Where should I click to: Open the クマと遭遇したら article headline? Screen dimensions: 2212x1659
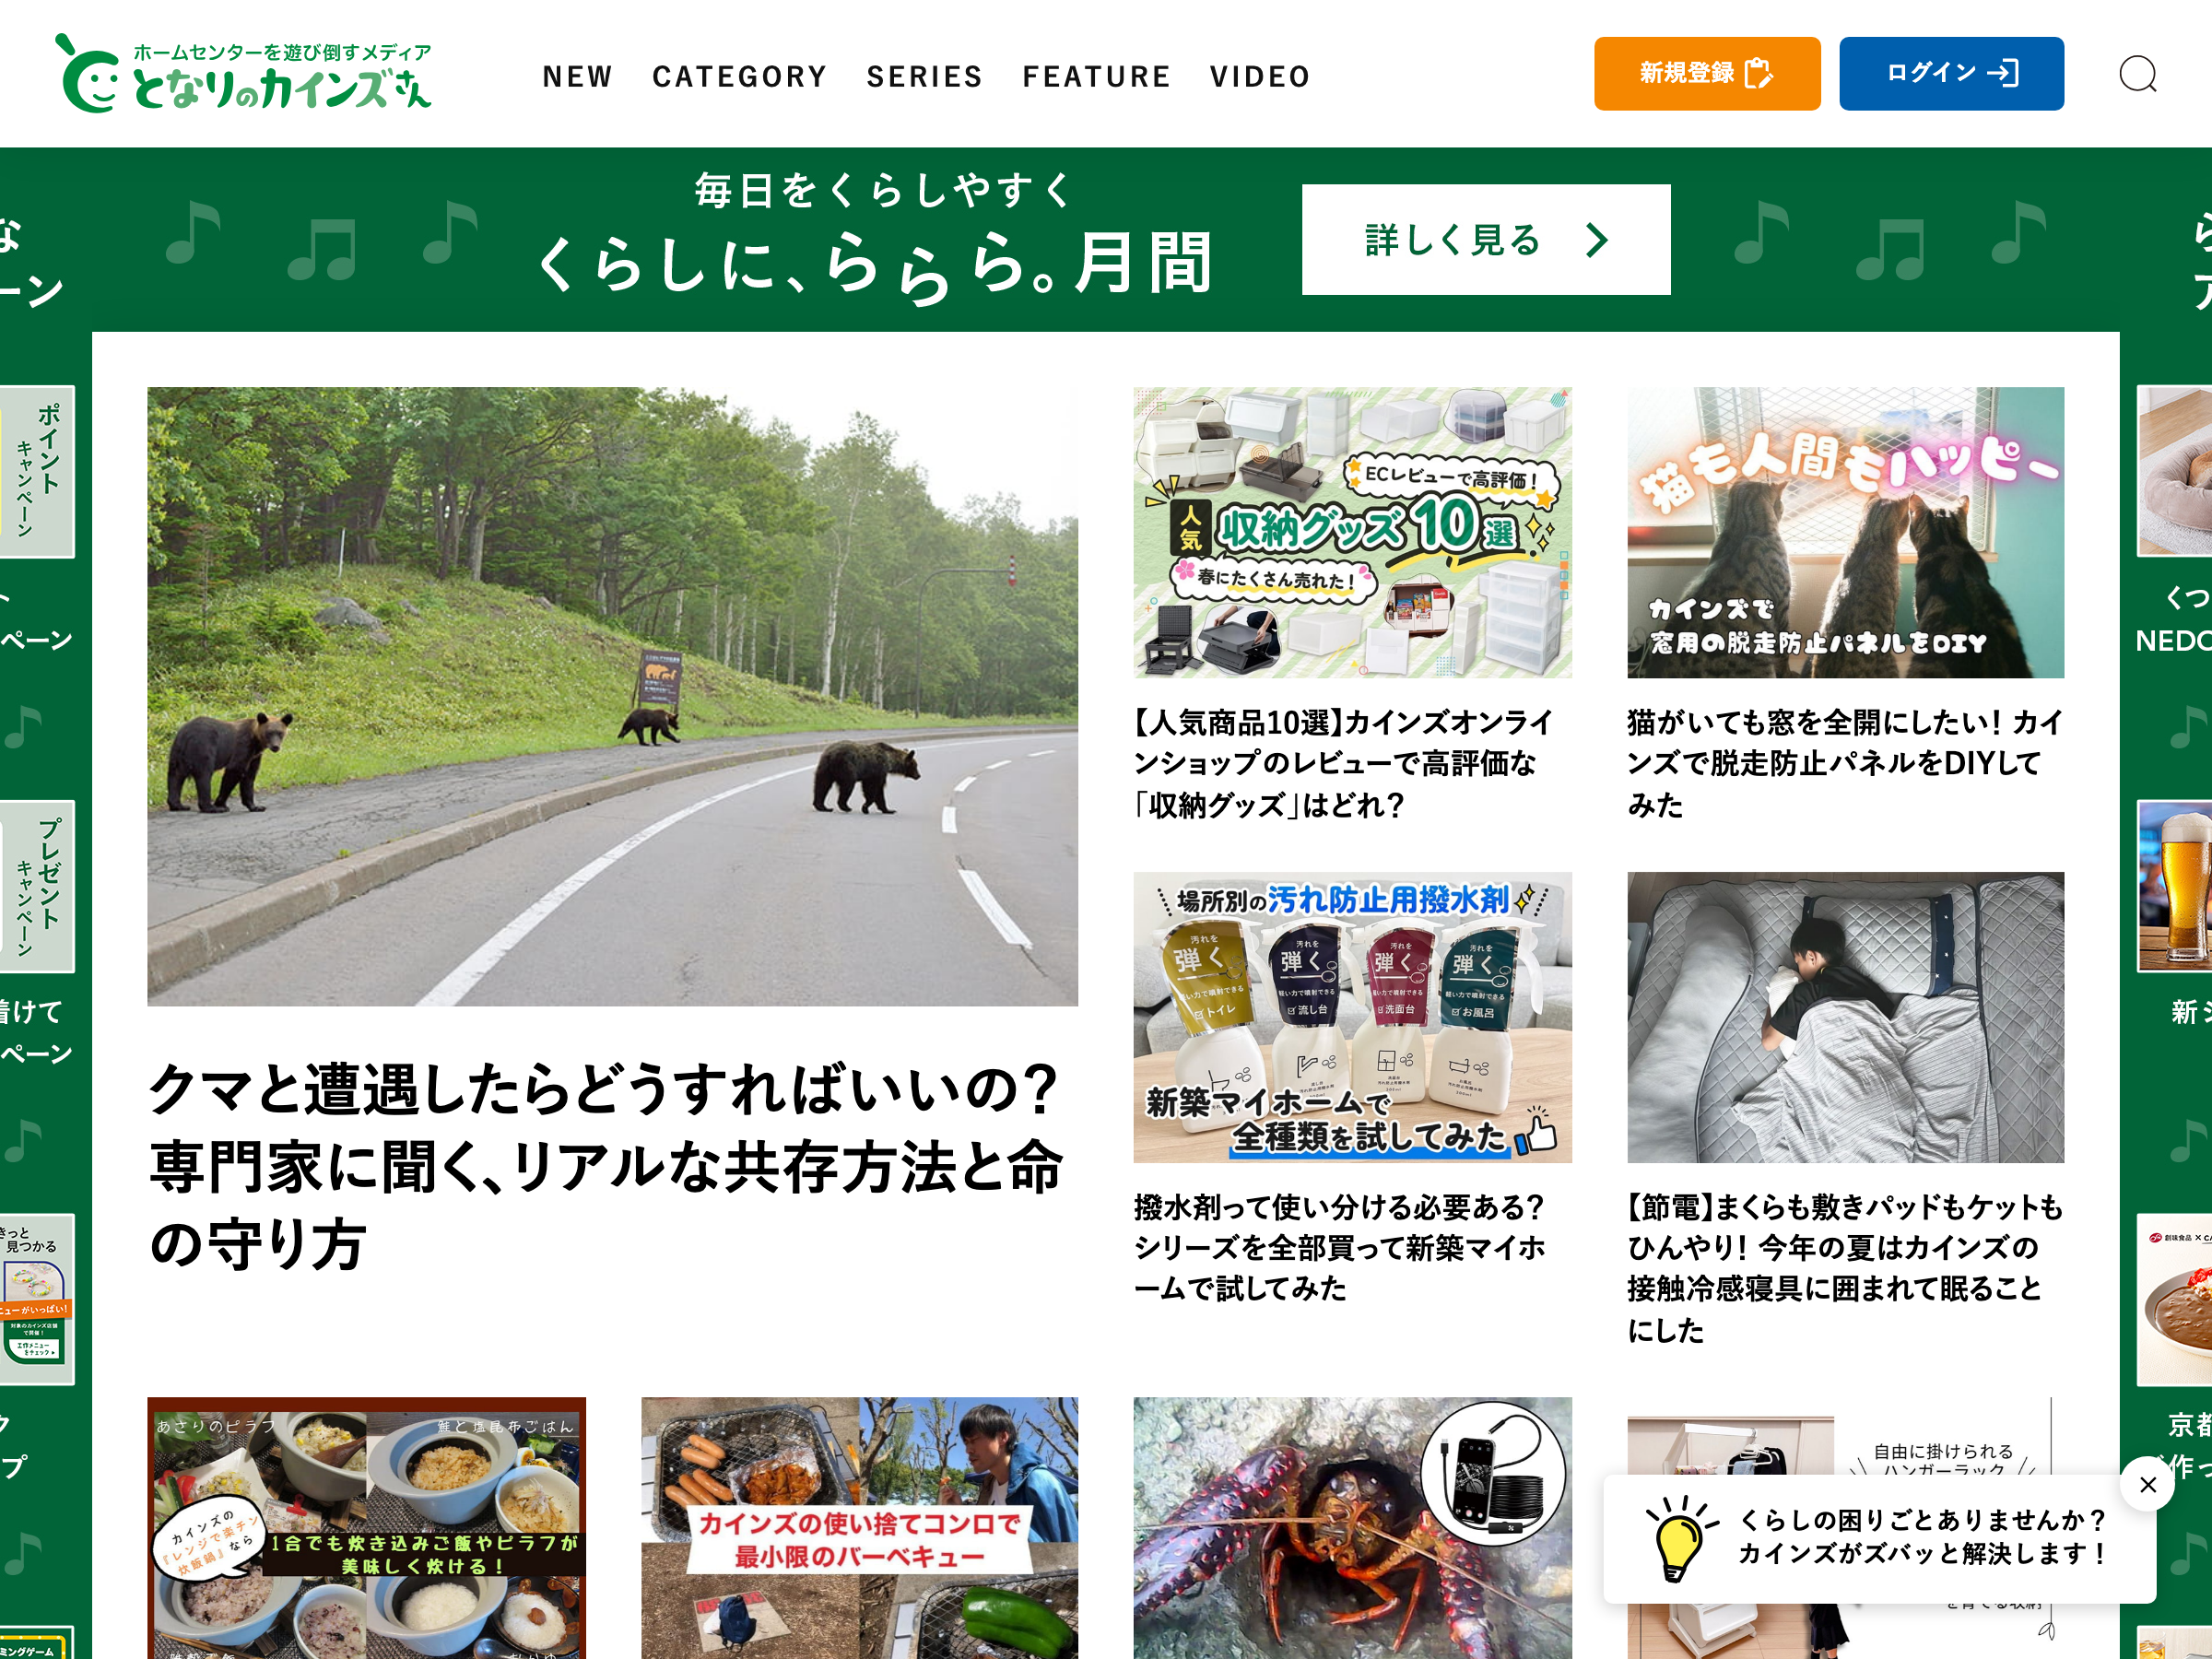(x=607, y=1166)
